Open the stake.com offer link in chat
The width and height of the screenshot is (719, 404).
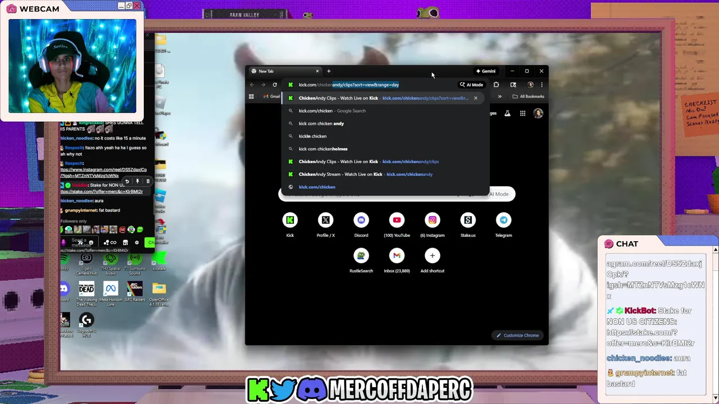102,191
